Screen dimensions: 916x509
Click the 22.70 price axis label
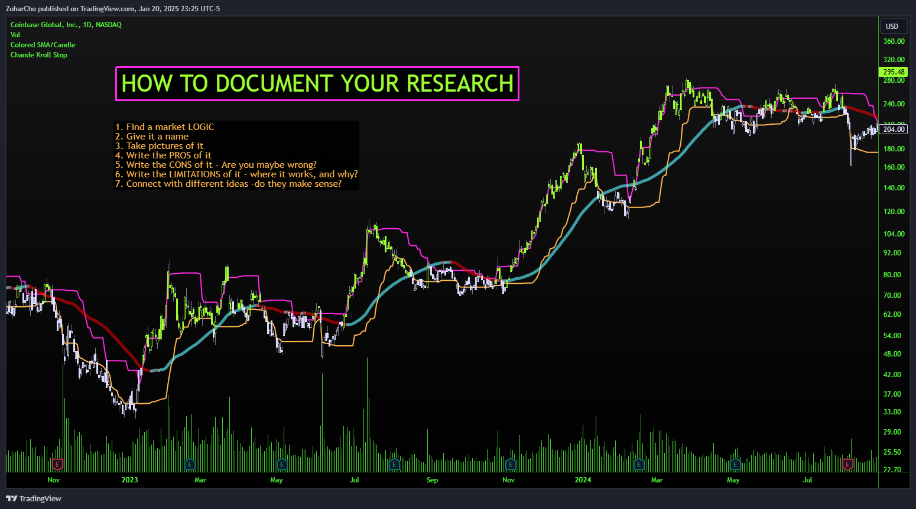click(x=892, y=470)
